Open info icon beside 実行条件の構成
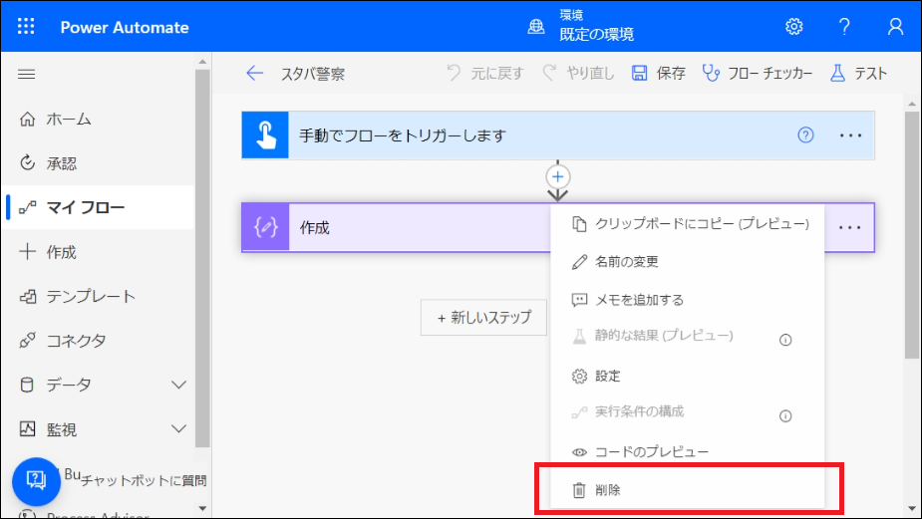This screenshot has width=922, height=519. [785, 416]
